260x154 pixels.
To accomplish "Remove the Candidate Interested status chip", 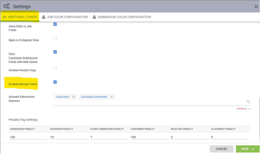I will (111, 97).
